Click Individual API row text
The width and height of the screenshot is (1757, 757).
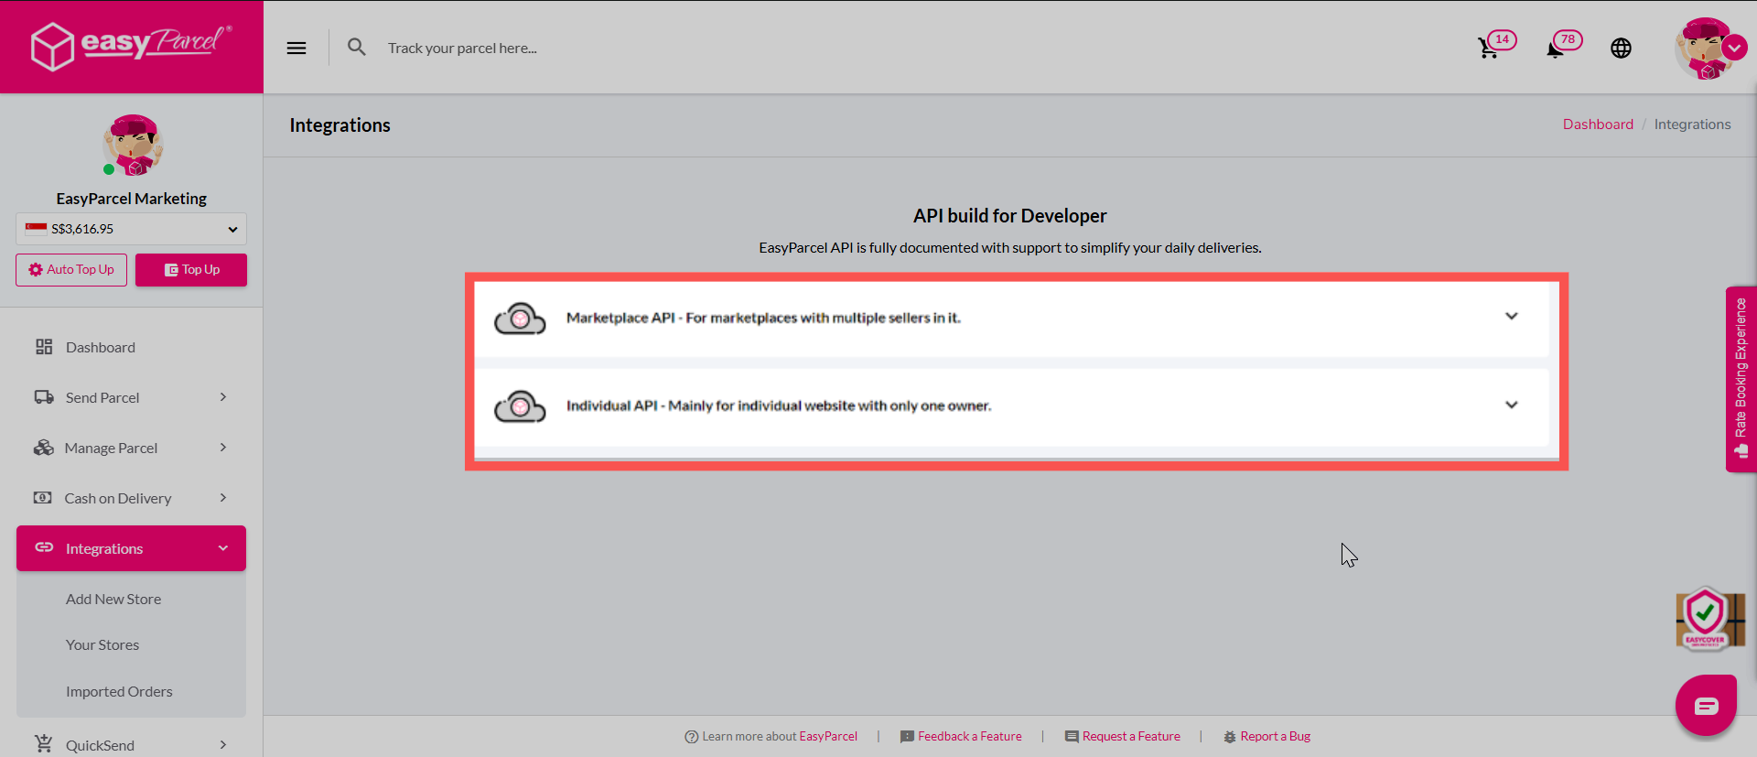(779, 406)
